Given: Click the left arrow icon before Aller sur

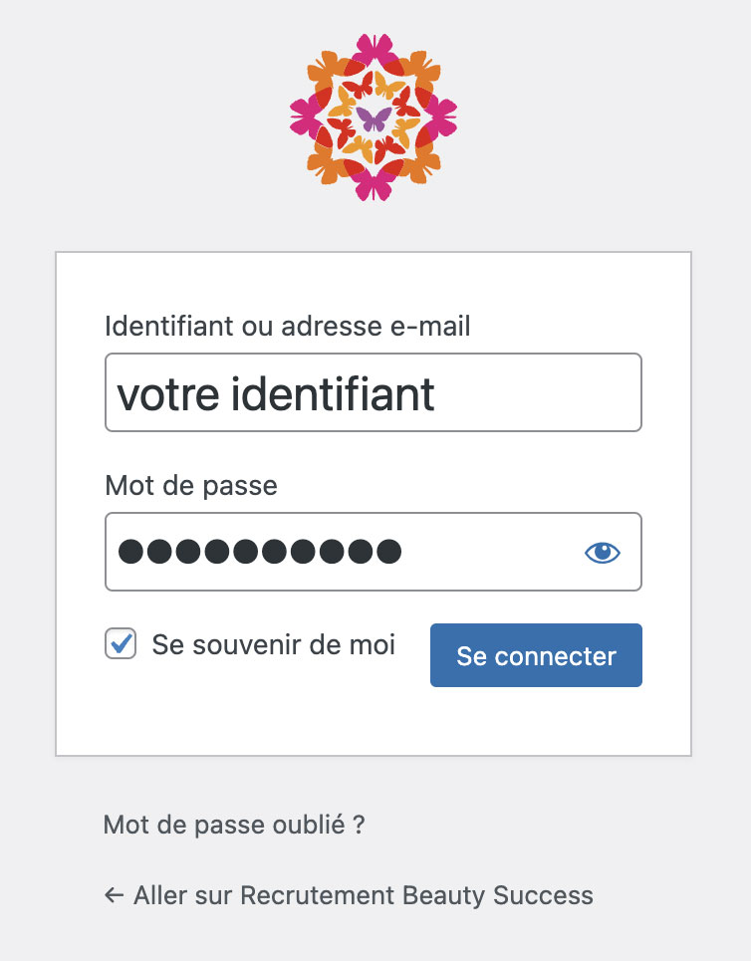Looking at the screenshot, I should [114, 895].
